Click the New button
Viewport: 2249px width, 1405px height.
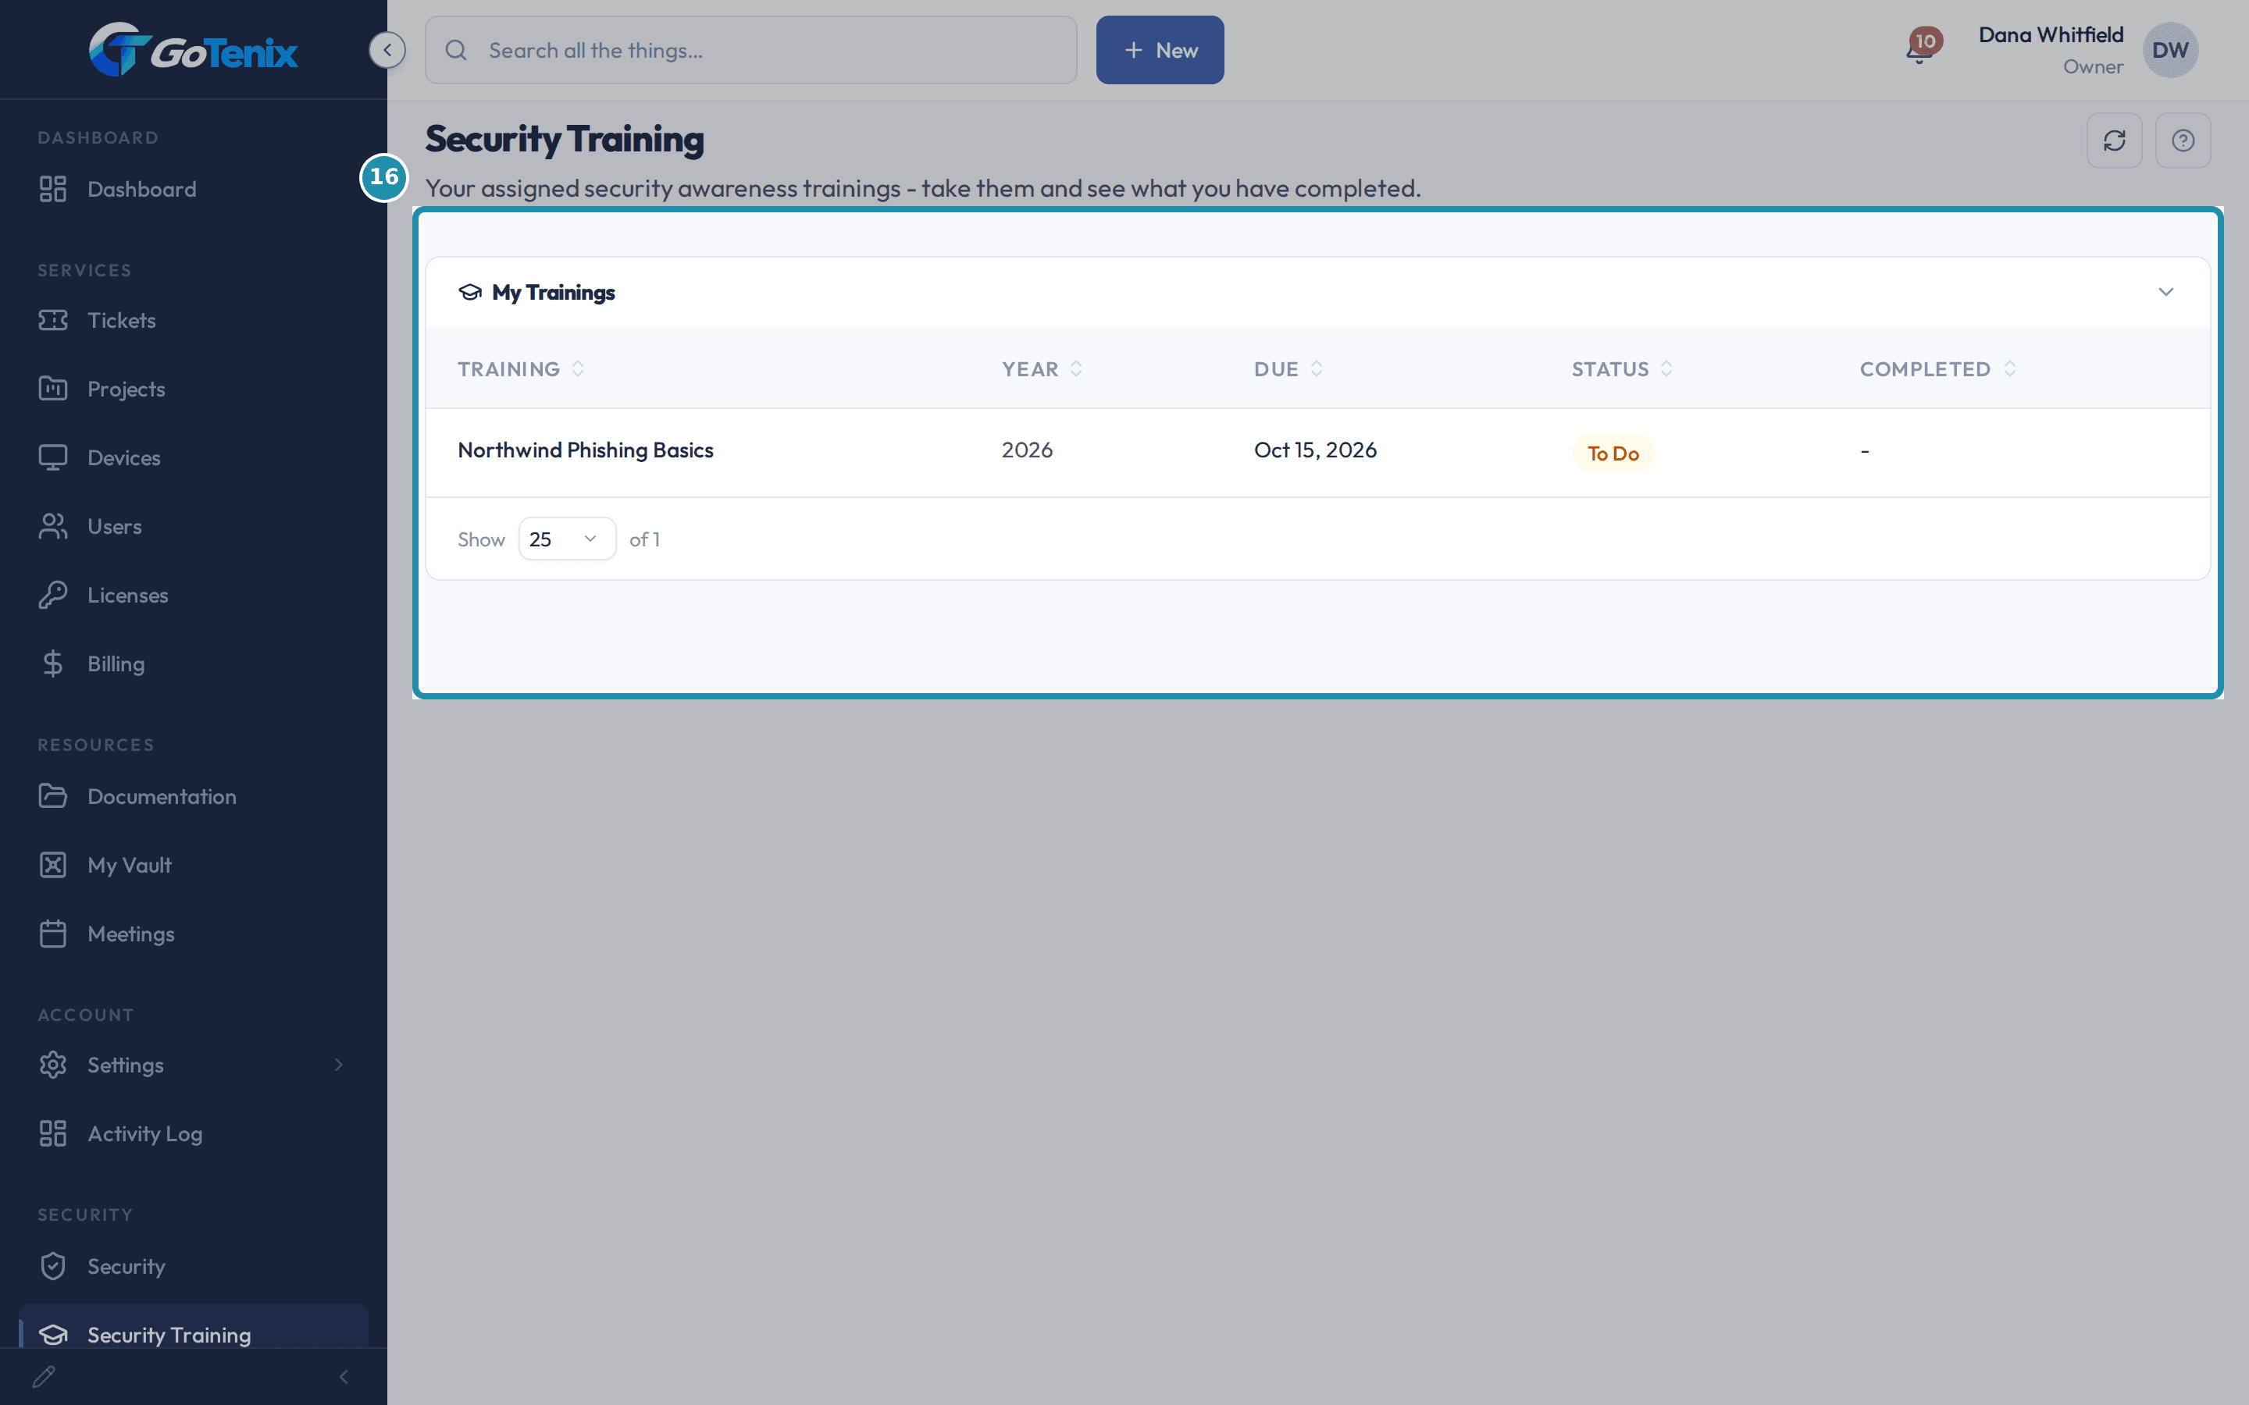1160,50
